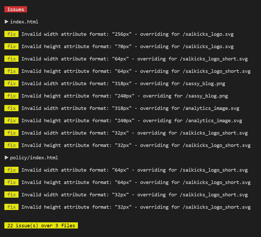Click fix badge for analytics_image.svg width issue
The height and width of the screenshot is (237, 261).
12,108
